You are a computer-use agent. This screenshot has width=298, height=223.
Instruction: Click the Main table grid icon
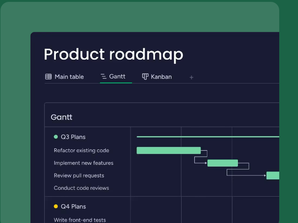tap(48, 77)
